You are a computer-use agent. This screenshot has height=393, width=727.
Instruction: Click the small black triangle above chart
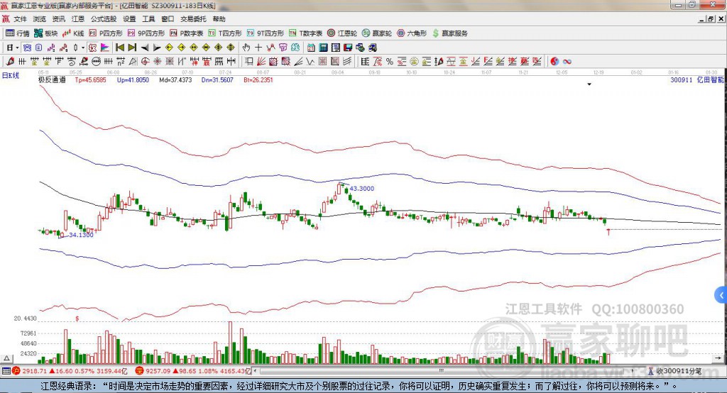(x=589, y=84)
